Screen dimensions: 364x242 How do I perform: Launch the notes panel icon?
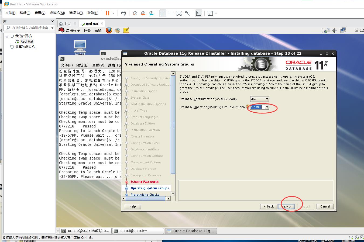[126, 30]
